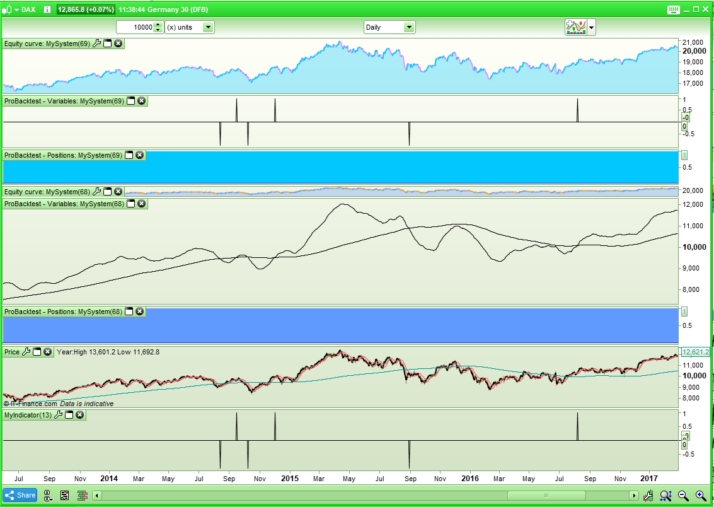The height and width of the screenshot is (507, 714).
Task: Open settings wrench for Equity curve MySystem(69)
Action: tap(96, 44)
